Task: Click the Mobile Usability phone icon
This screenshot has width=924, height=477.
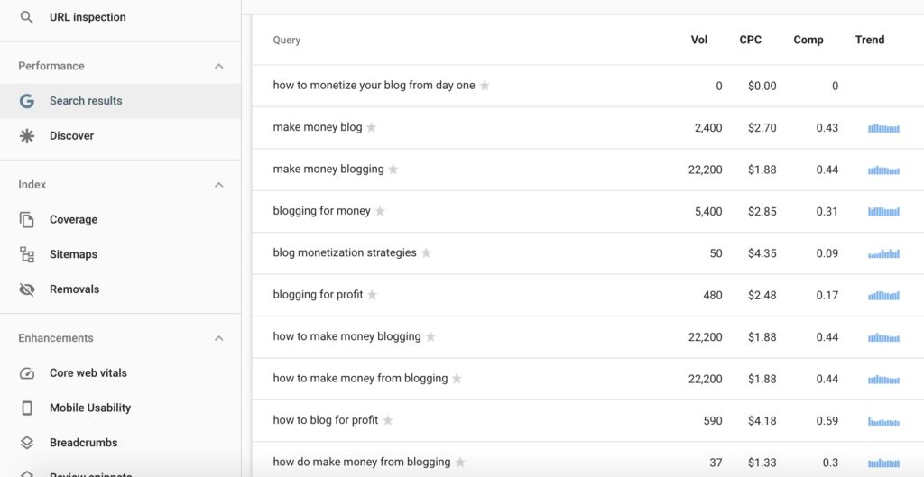Action: [x=27, y=408]
